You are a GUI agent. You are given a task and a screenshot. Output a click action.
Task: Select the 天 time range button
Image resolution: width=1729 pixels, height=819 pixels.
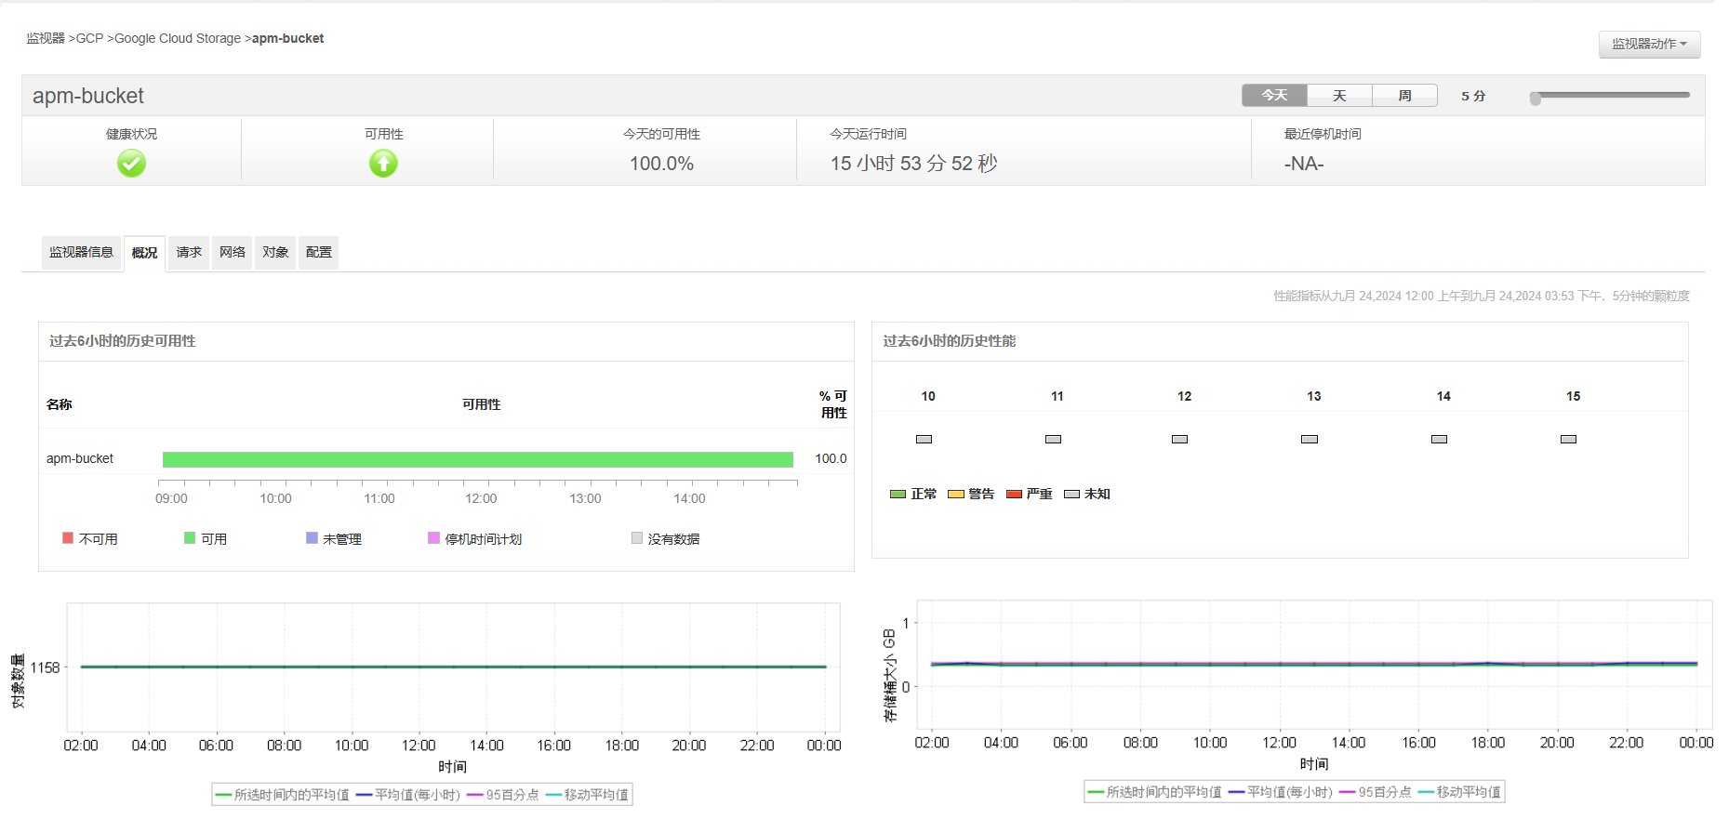[x=1339, y=96]
